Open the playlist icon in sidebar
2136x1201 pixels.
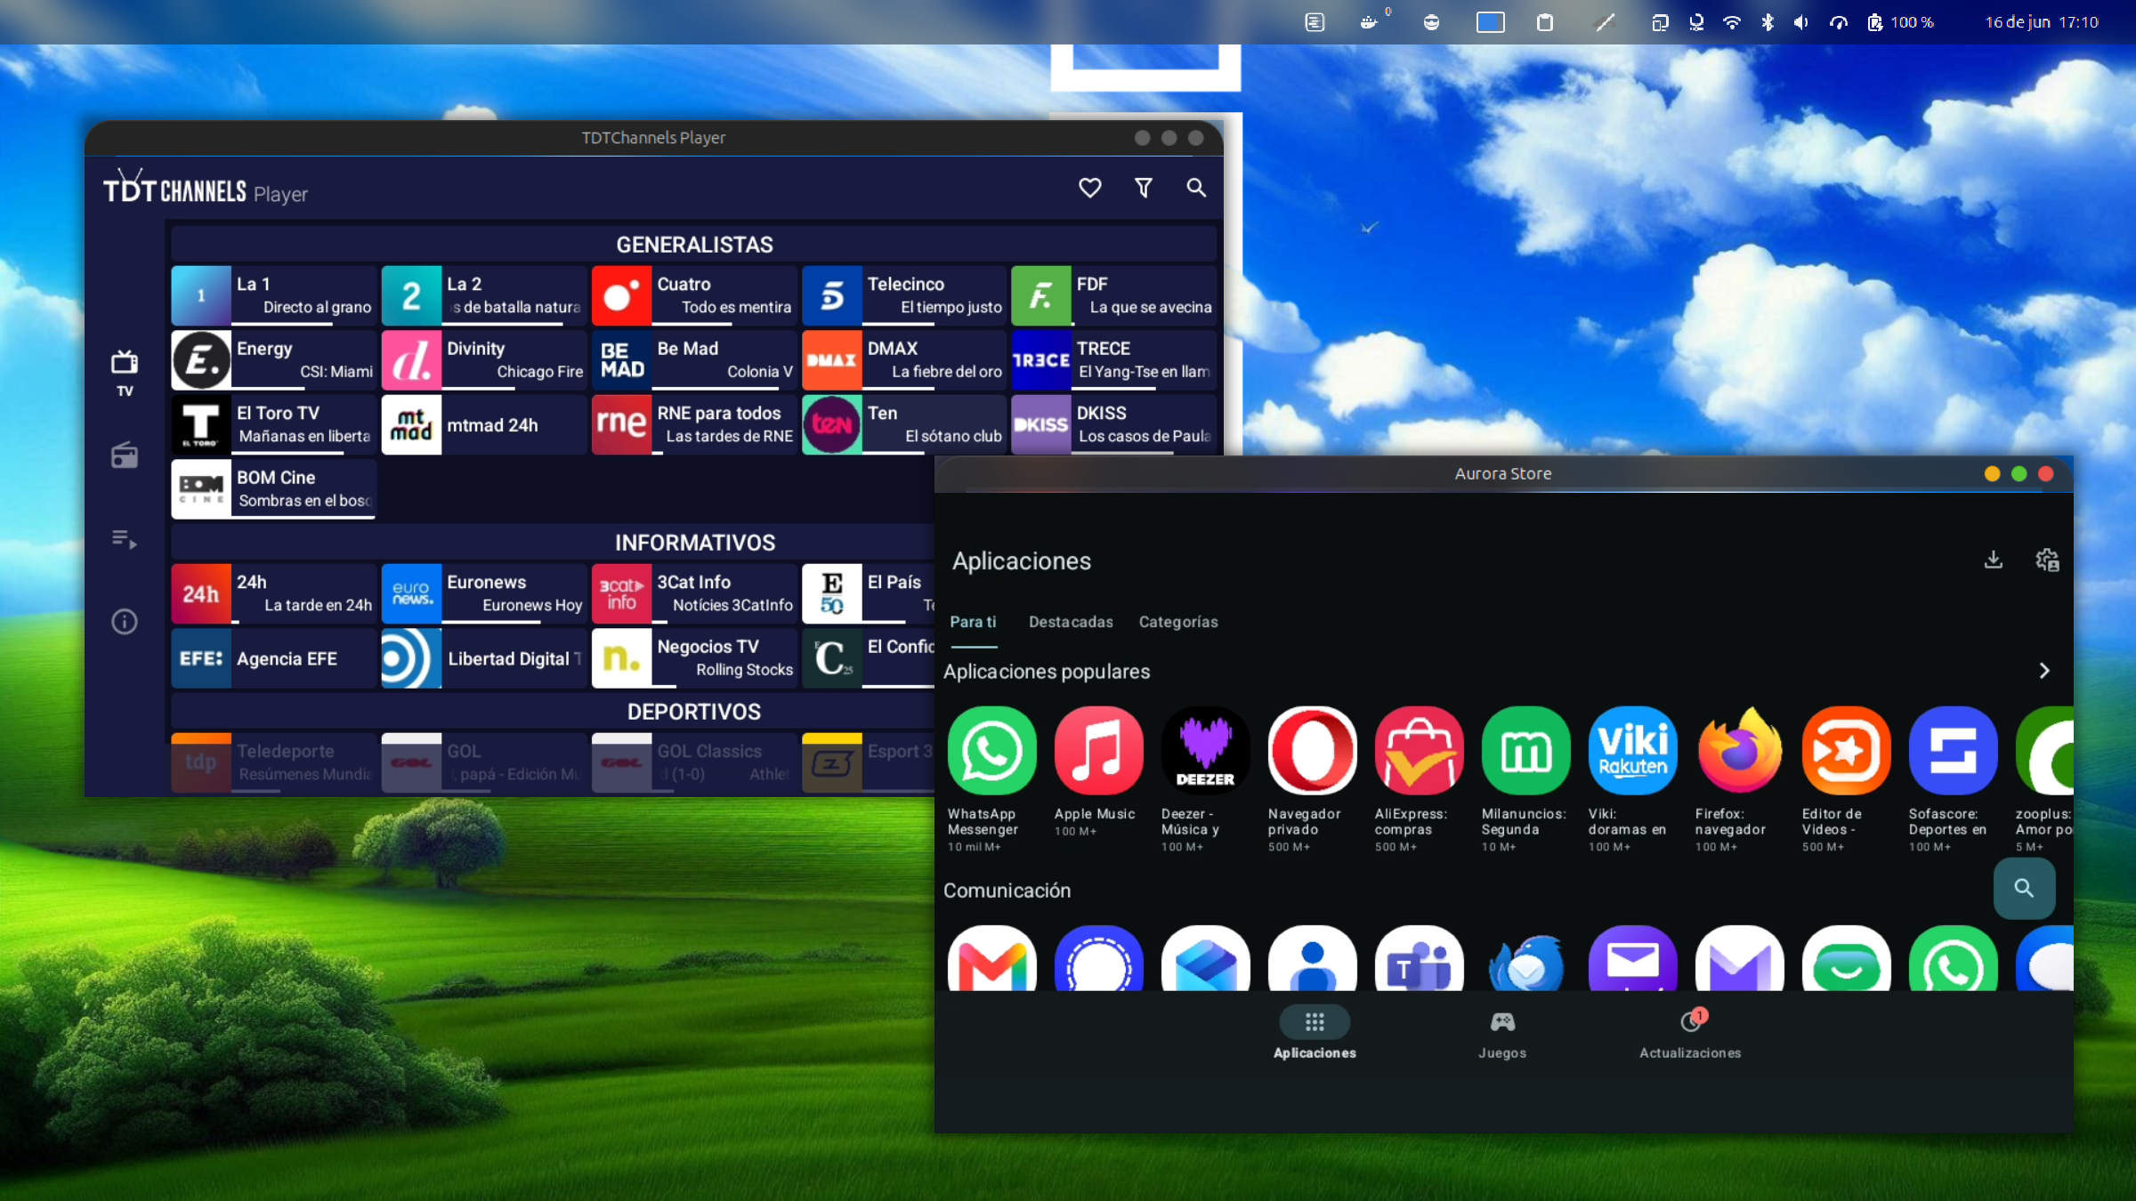125,539
